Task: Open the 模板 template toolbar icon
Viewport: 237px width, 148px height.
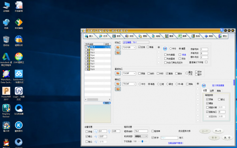Action: click(x=167, y=36)
